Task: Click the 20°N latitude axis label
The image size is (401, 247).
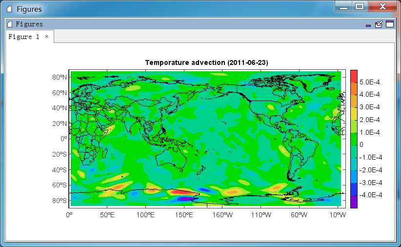Action: click(x=60, y=123)
